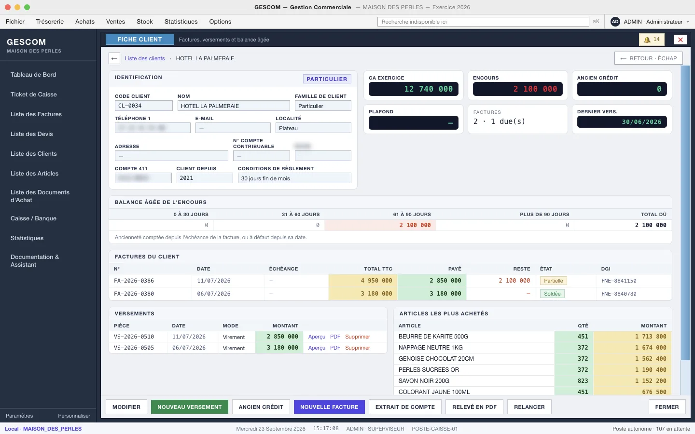This screenshot has width=695, height=434.
Task: Click the Partielle status badge
Action: click(554, 281)
